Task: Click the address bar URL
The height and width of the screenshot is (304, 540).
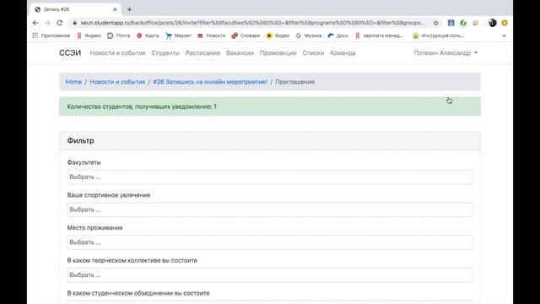Action: pos(252,23)
